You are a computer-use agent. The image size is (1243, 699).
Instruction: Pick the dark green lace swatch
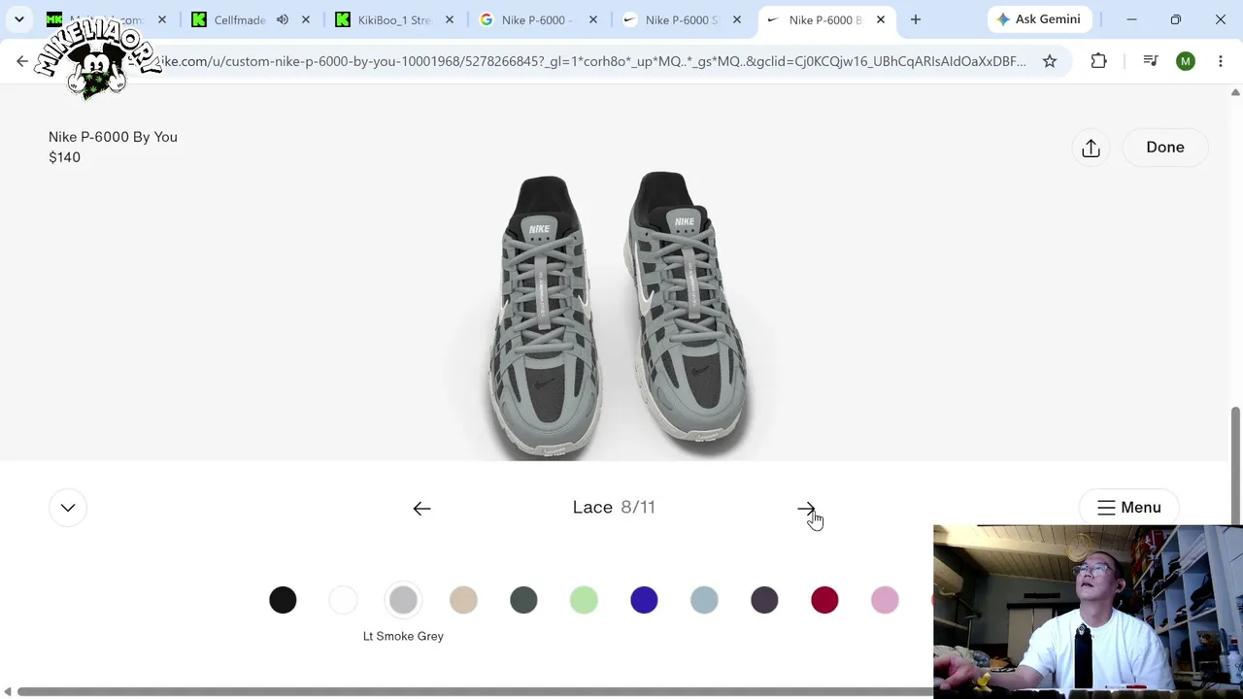[x=523, y=600]
